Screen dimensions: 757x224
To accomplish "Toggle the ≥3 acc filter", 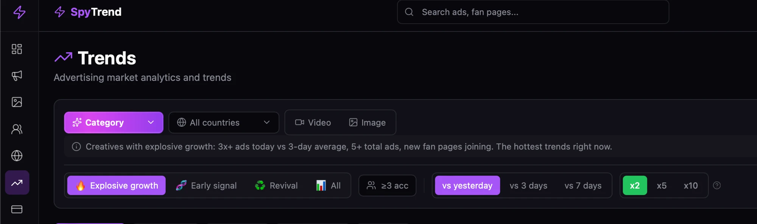I will click(x=387, y=185).
